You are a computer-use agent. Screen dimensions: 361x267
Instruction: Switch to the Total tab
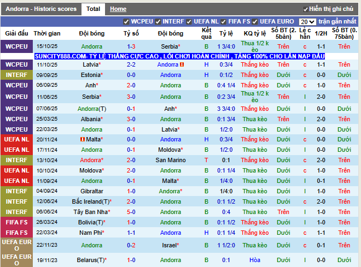tap(93, 9)
